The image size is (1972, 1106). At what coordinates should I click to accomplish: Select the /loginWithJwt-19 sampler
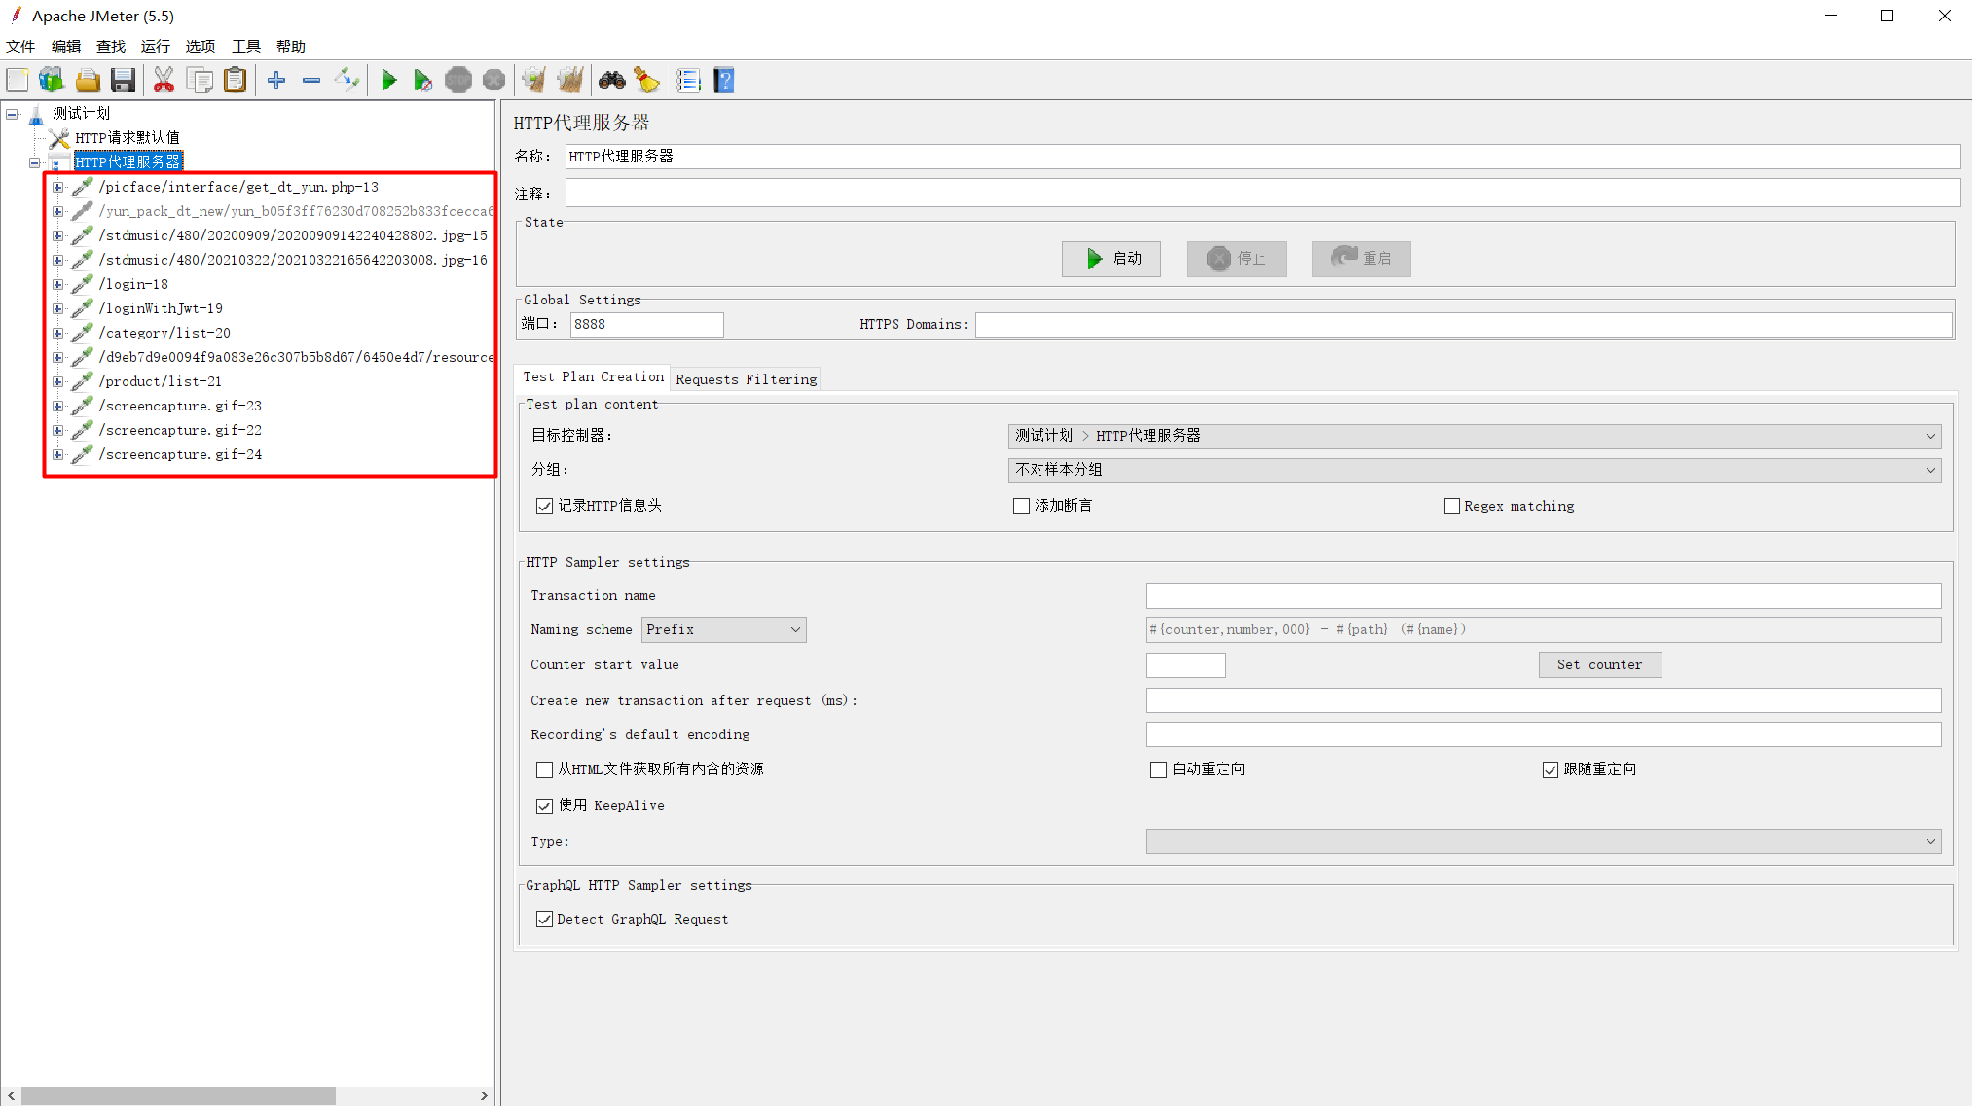[x=161, y=308]
